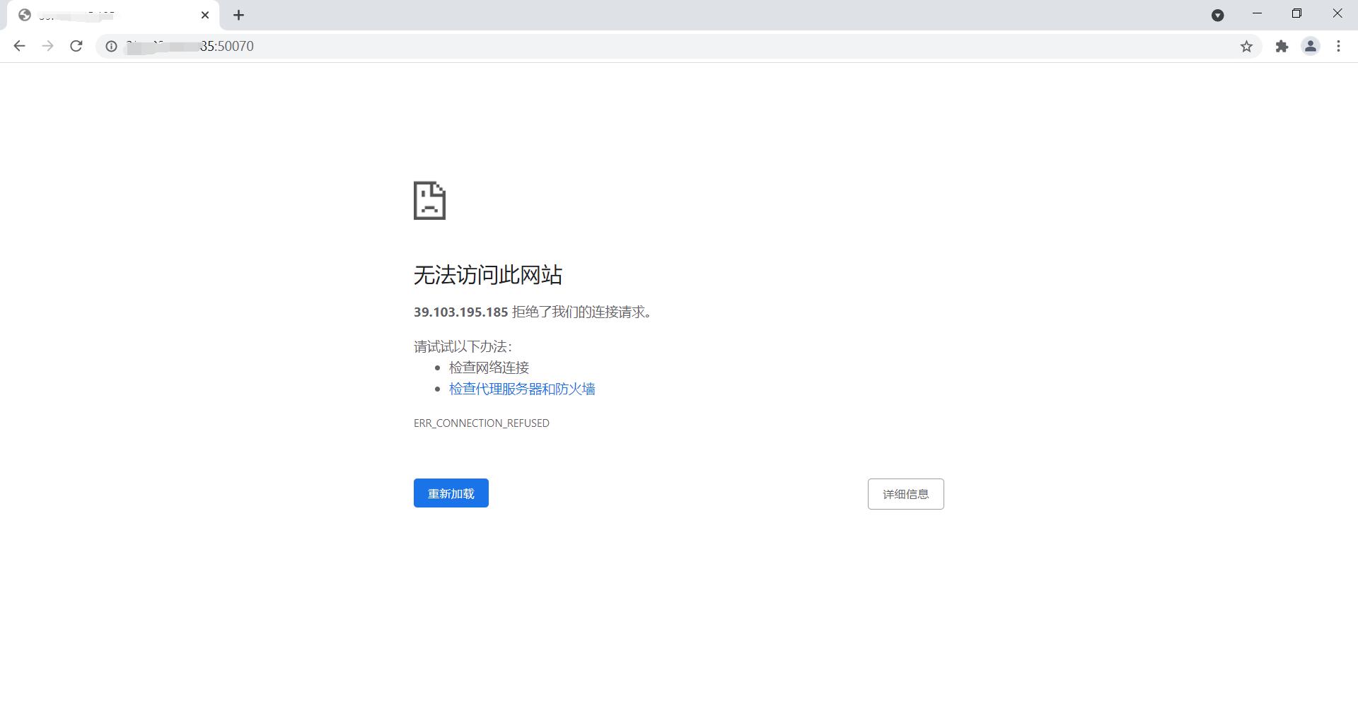Click the sad-page error document icon

(429, 201)
